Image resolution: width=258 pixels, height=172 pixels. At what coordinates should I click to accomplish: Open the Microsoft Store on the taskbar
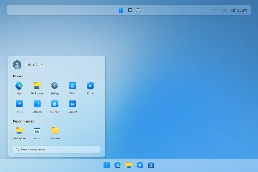click(151, 165)
